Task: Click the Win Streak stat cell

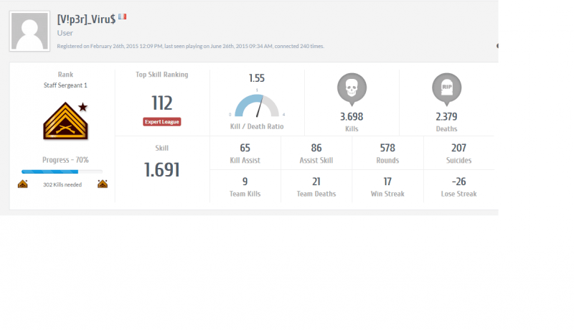Action: (388, 187)
